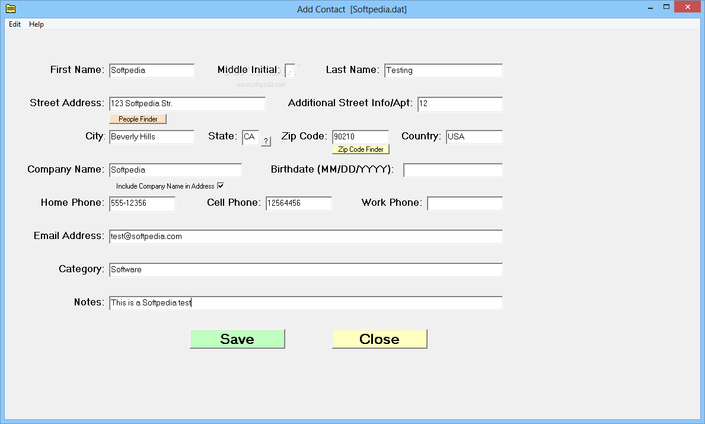Click the empty Birthdate field
Screen dimensions: 705x424
point(453,170)
